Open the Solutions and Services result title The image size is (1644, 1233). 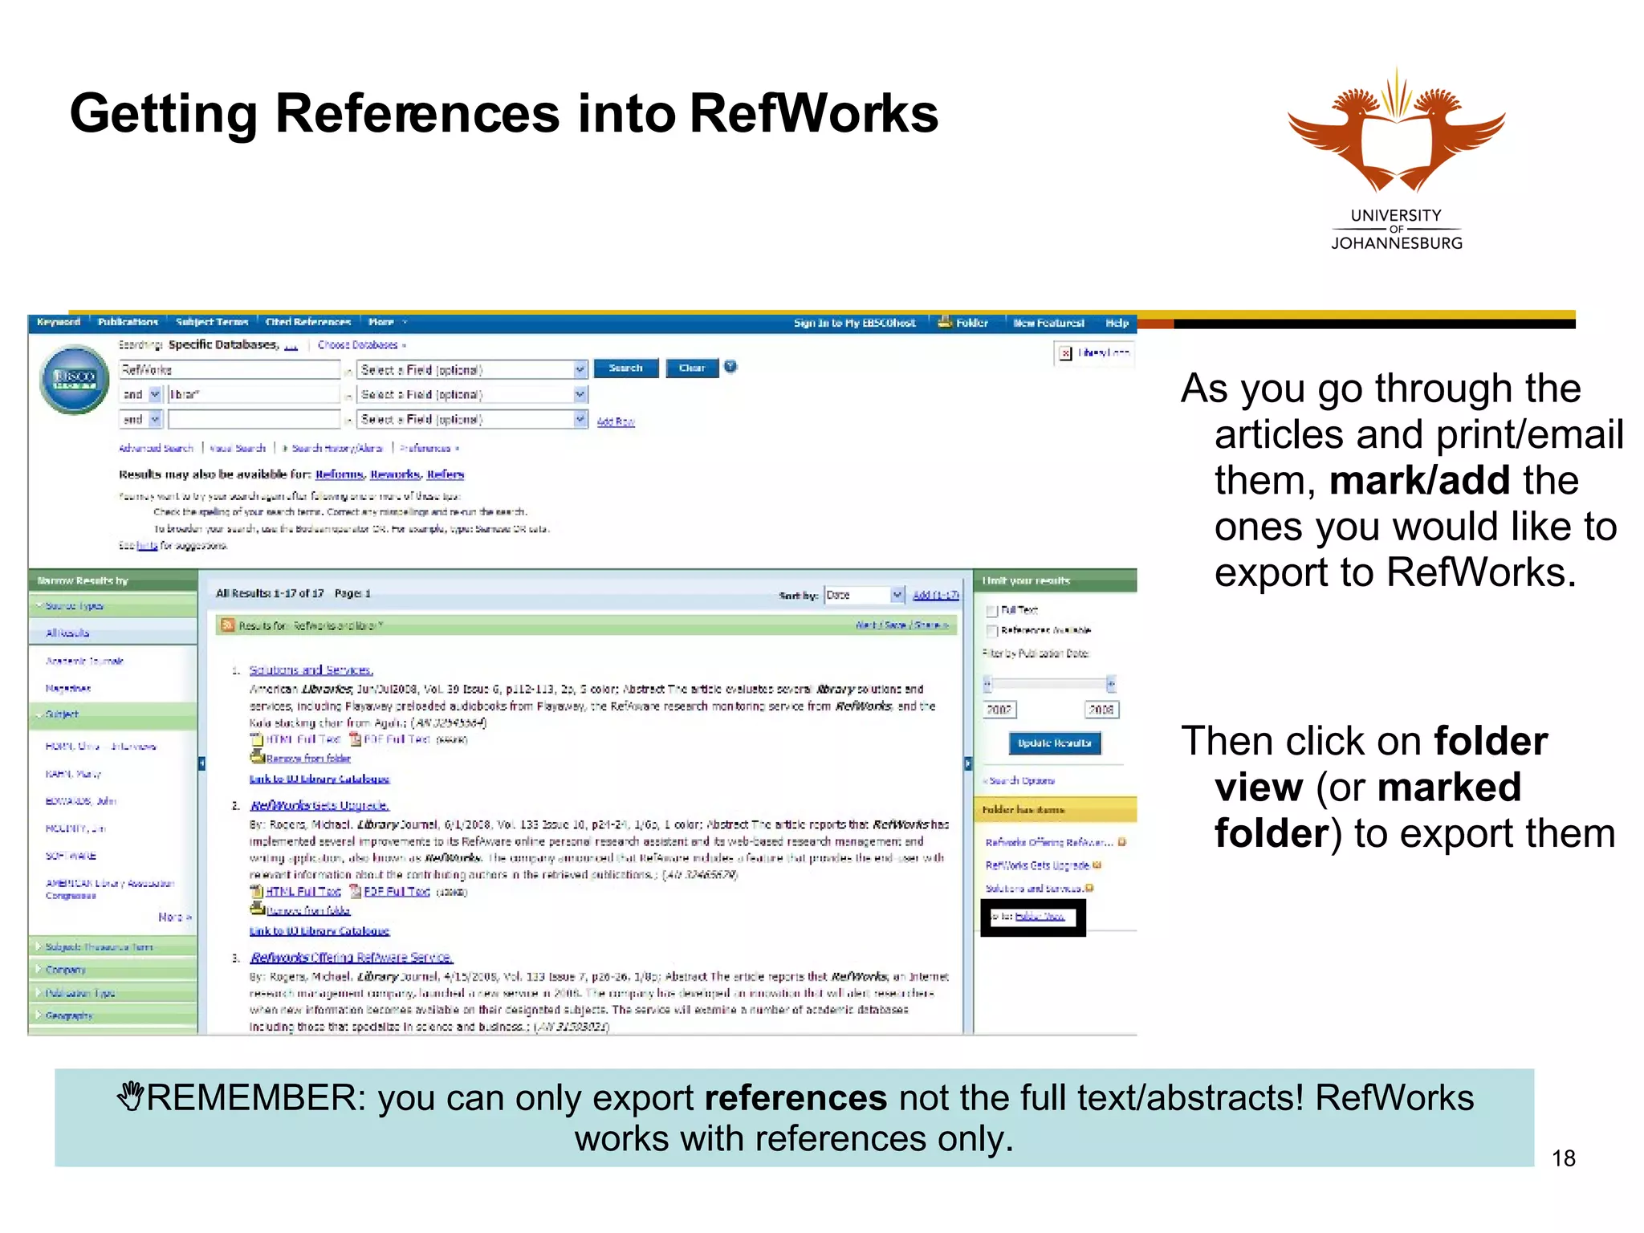pos(311,669)
